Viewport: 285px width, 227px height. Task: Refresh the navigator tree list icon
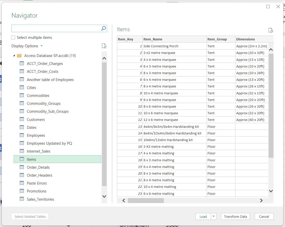(x=104, y=46)
